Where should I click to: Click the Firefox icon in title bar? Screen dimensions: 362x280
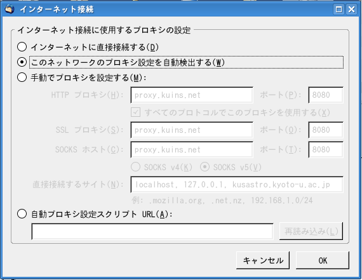pos(10,10)
